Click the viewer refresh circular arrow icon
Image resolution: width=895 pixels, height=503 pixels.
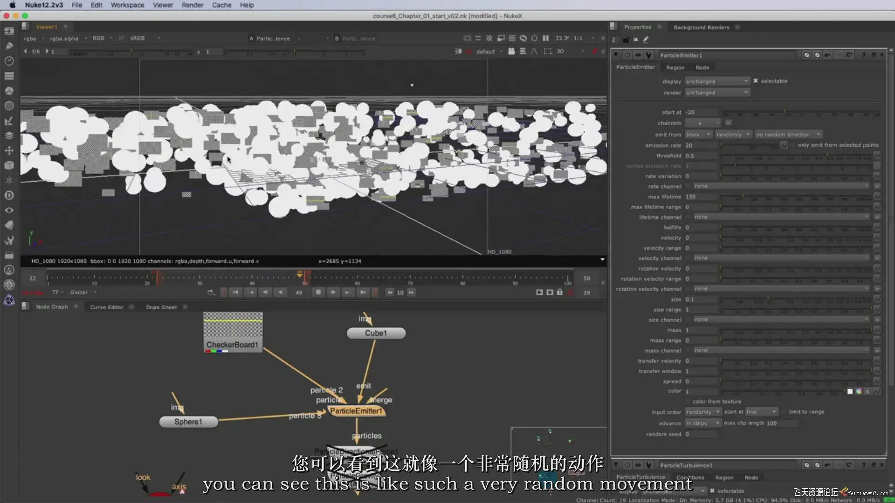tap(523, 38)
